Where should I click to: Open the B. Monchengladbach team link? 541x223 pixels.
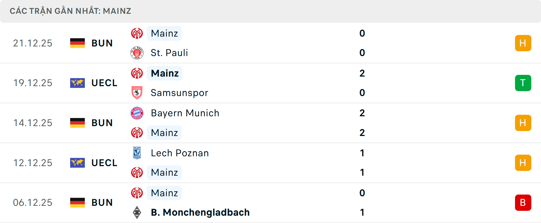(200, 212)
